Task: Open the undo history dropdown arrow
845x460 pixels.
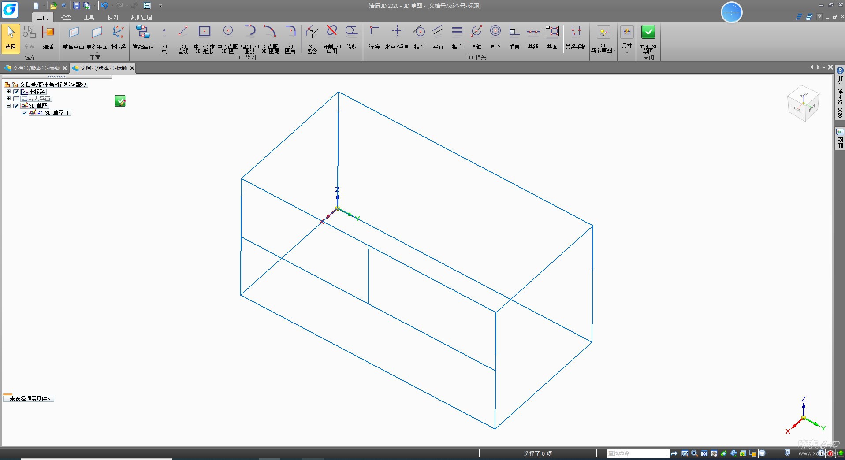Action: pyautogui.click(x=112, y=6)
